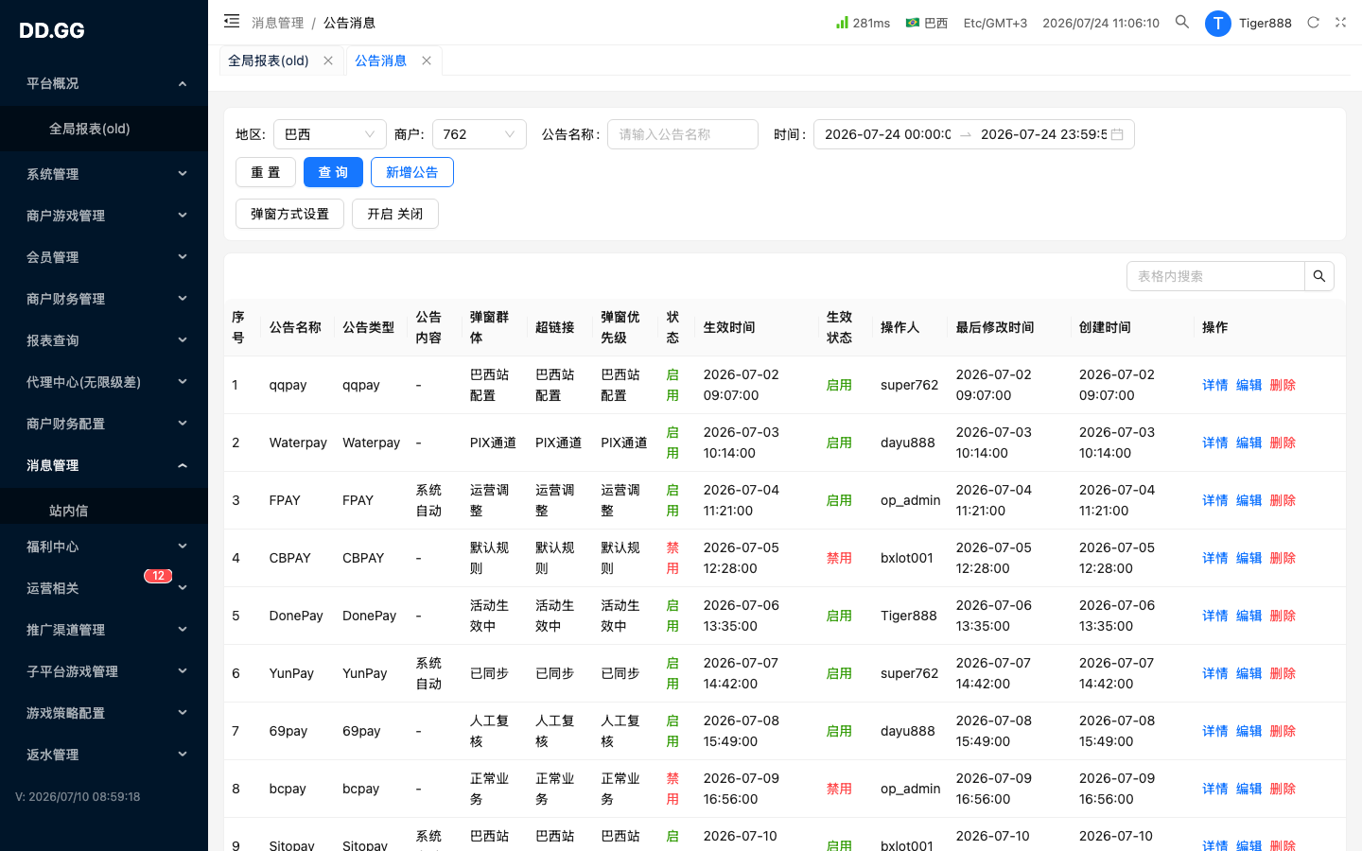Click the 新增公告 button
1362x851 pixels.
tap(412, 172)
